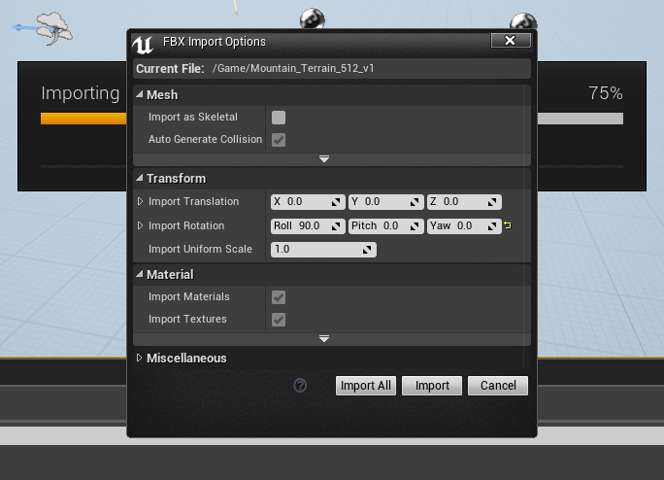This screenshot has width=664, height=480.
Task: Click the 75% progress label
Action: [606, 93]
